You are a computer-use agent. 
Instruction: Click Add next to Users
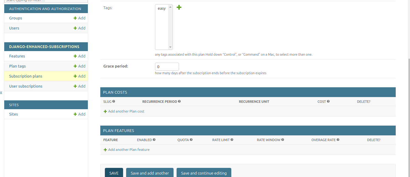click(x=80, y=28)
